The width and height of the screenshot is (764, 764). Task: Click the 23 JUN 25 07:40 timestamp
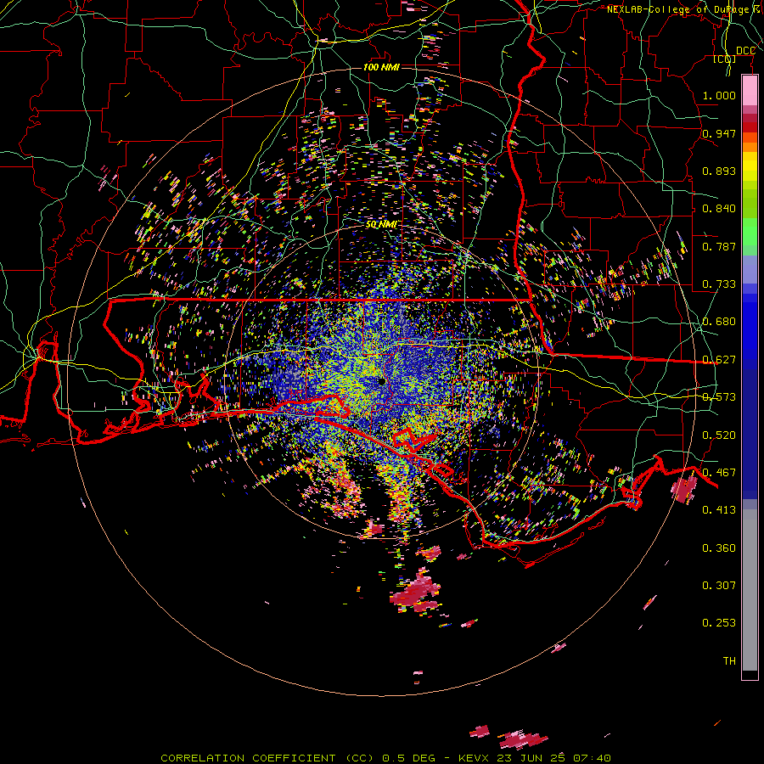point(553,758)
